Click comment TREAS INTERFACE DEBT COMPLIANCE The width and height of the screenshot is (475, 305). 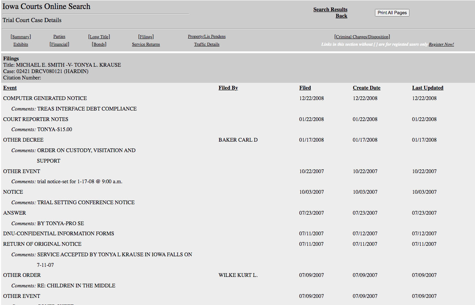click(x=87, y=109)
